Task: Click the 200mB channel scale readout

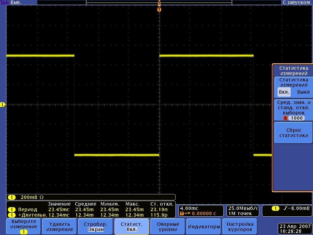Action: coord(32,197)
